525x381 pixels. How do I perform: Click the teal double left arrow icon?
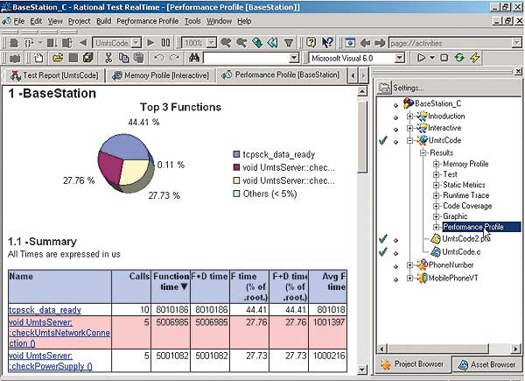(272, 43)
